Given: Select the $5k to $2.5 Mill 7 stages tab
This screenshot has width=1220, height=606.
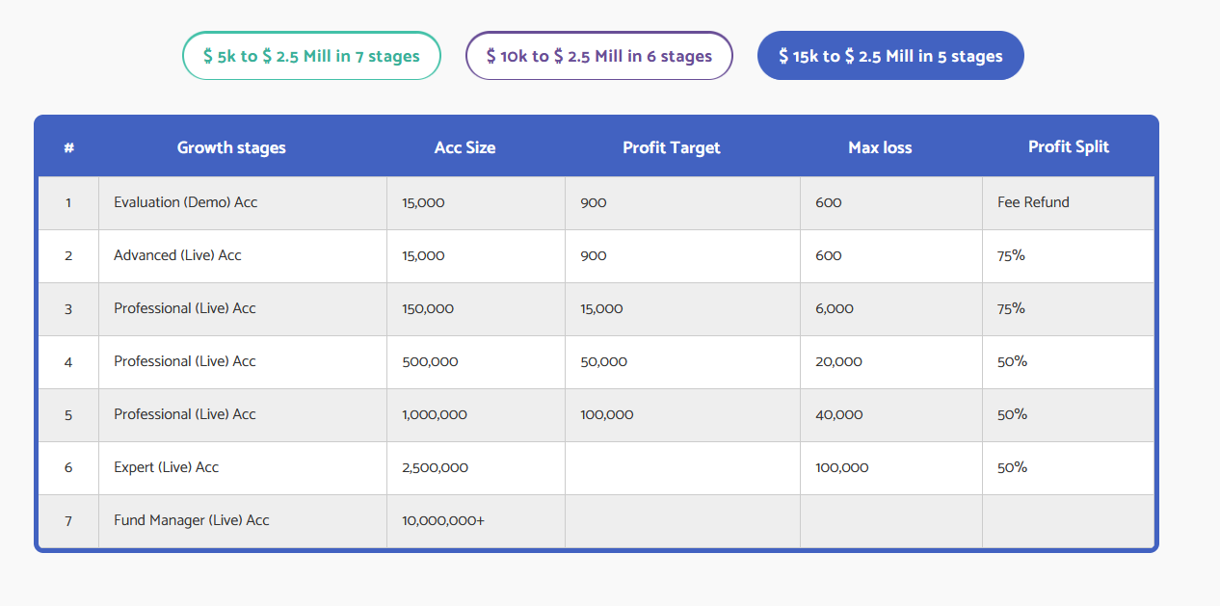Looking at the screenshot, I should click(x=311, y=56).
